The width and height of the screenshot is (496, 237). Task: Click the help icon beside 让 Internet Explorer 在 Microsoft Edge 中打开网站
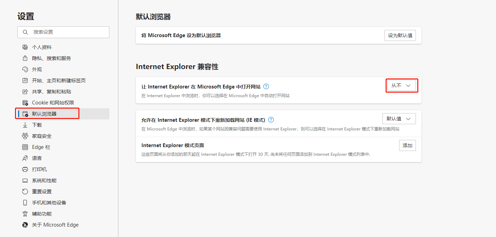266,87
